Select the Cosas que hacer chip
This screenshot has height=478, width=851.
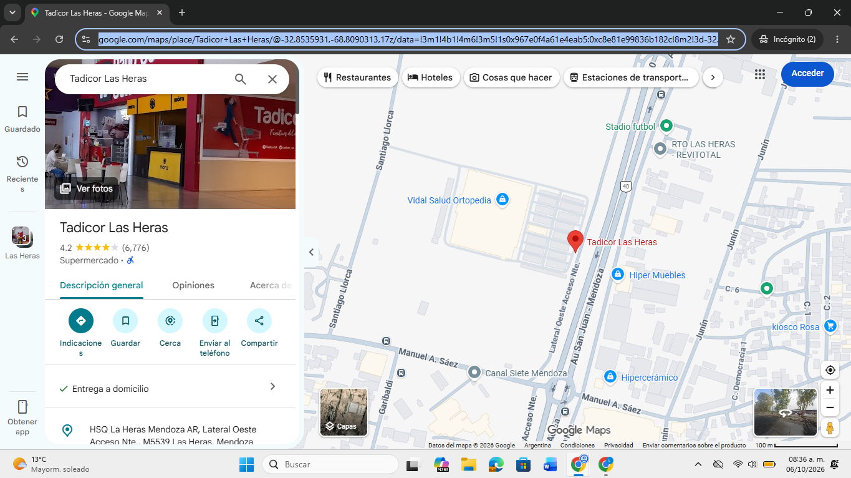pos(511,77)
